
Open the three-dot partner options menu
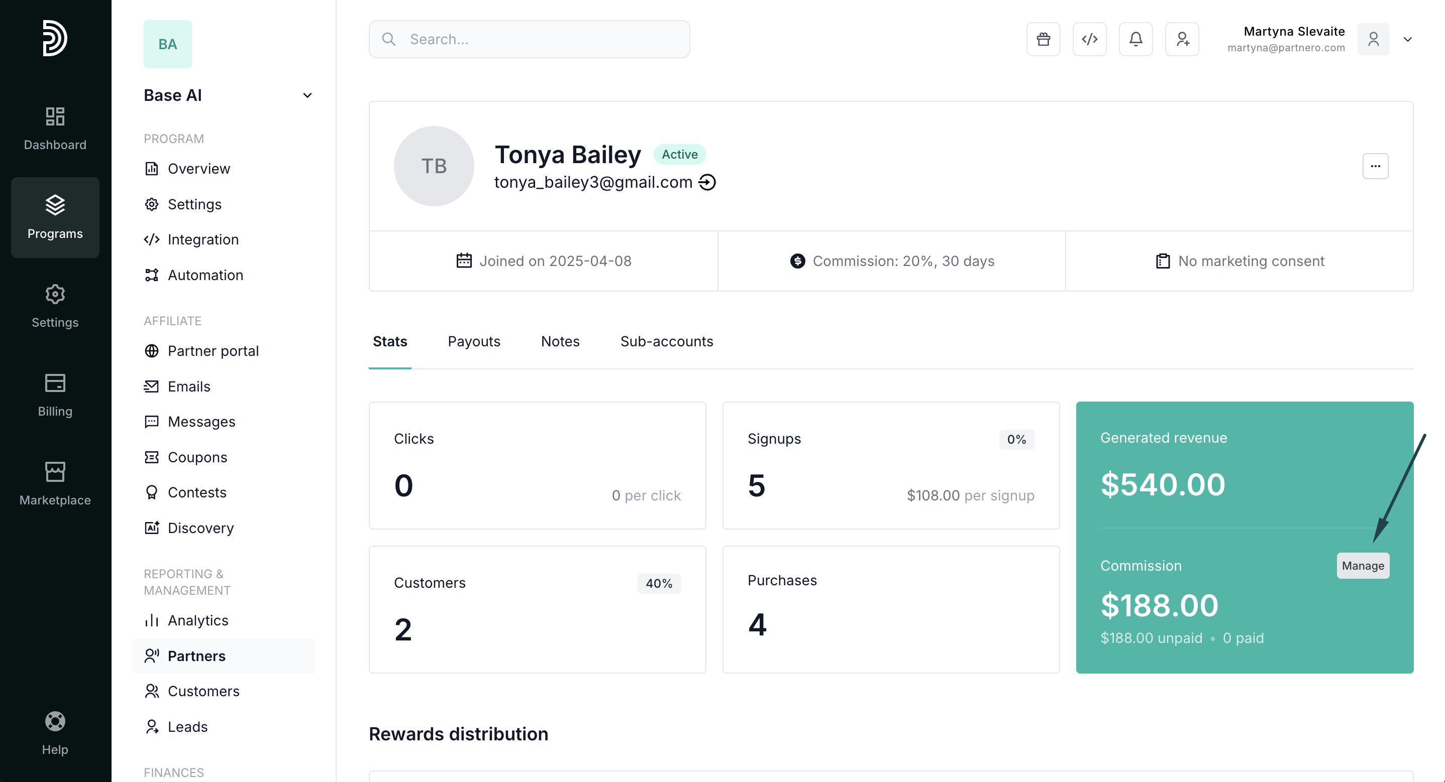pos(1375,166)
